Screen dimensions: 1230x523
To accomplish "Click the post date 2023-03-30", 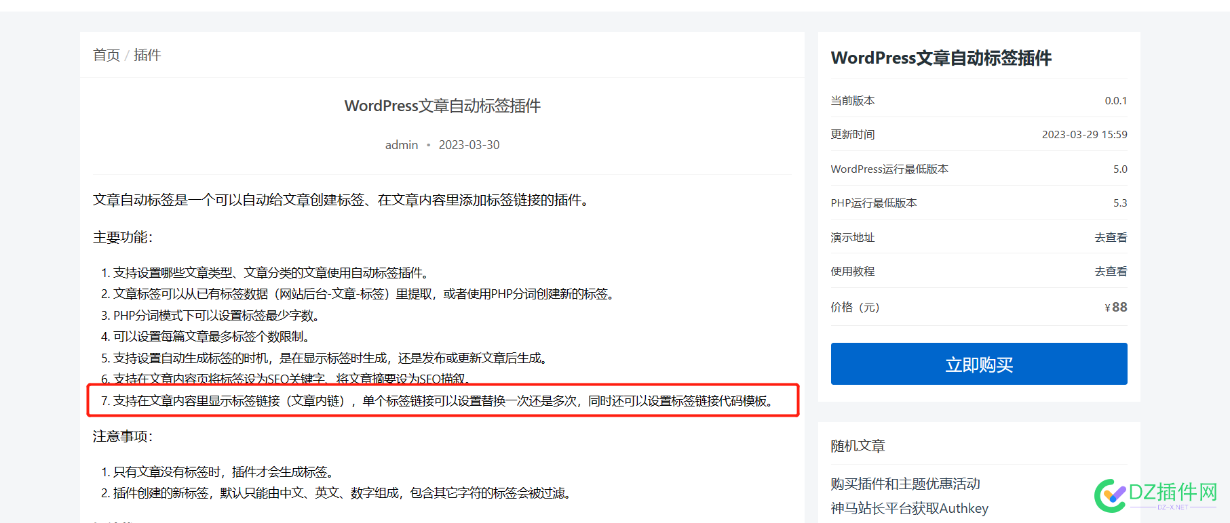I will coord(469,145).
